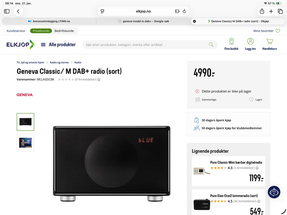
Task: Open the chatbot assistant bubble
Action: [274, 192]
